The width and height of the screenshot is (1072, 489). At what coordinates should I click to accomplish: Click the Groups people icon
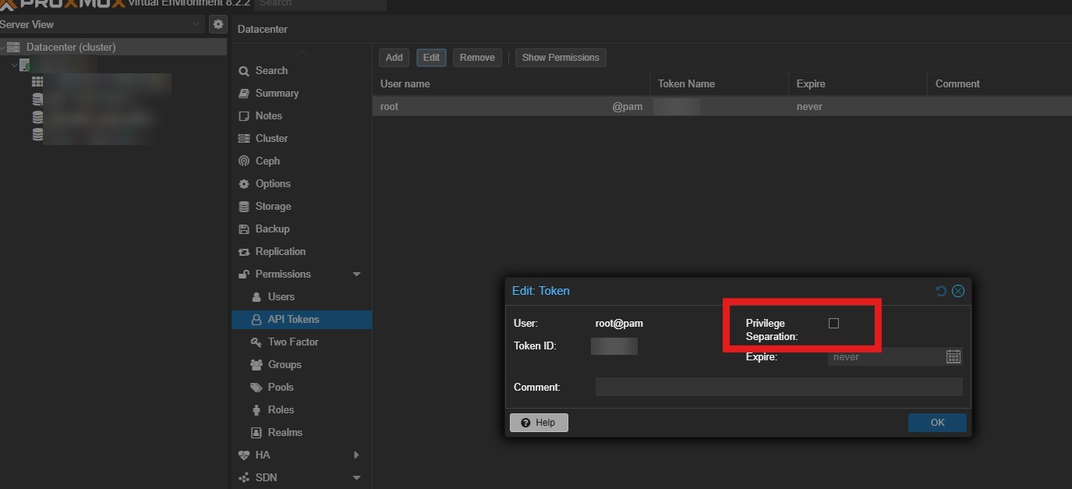click(256, 364)
